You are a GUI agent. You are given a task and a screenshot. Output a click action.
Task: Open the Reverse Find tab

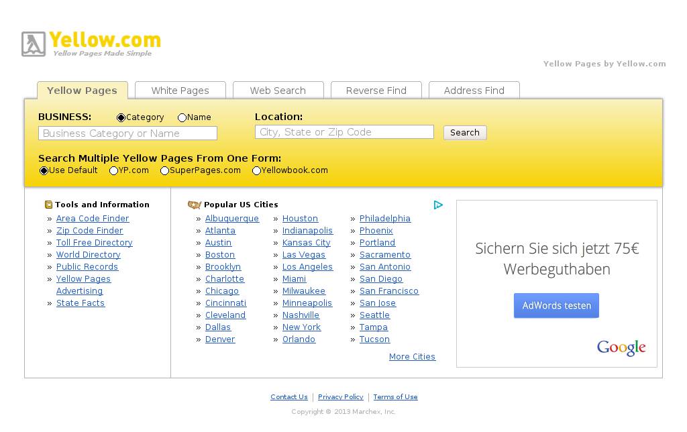click(376, 91)
